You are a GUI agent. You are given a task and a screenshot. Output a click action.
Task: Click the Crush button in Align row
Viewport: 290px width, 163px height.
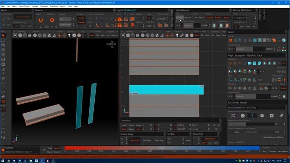pyautogui.click(x=260, y=80)
